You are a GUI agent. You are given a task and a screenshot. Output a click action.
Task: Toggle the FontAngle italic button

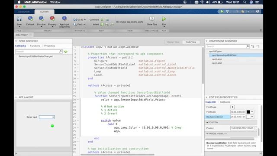tap(232, 107)
